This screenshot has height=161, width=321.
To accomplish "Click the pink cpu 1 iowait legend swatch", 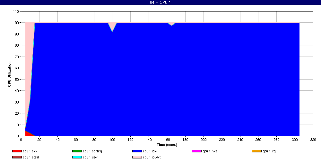I will coord(137,157).
